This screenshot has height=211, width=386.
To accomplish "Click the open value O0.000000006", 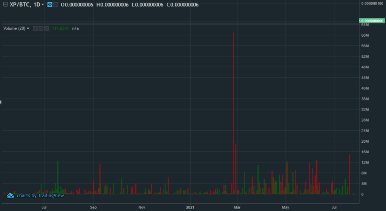I will coord(77,5).
